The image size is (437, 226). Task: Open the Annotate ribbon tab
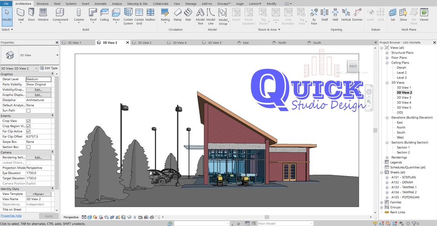(x=100, y=4)
